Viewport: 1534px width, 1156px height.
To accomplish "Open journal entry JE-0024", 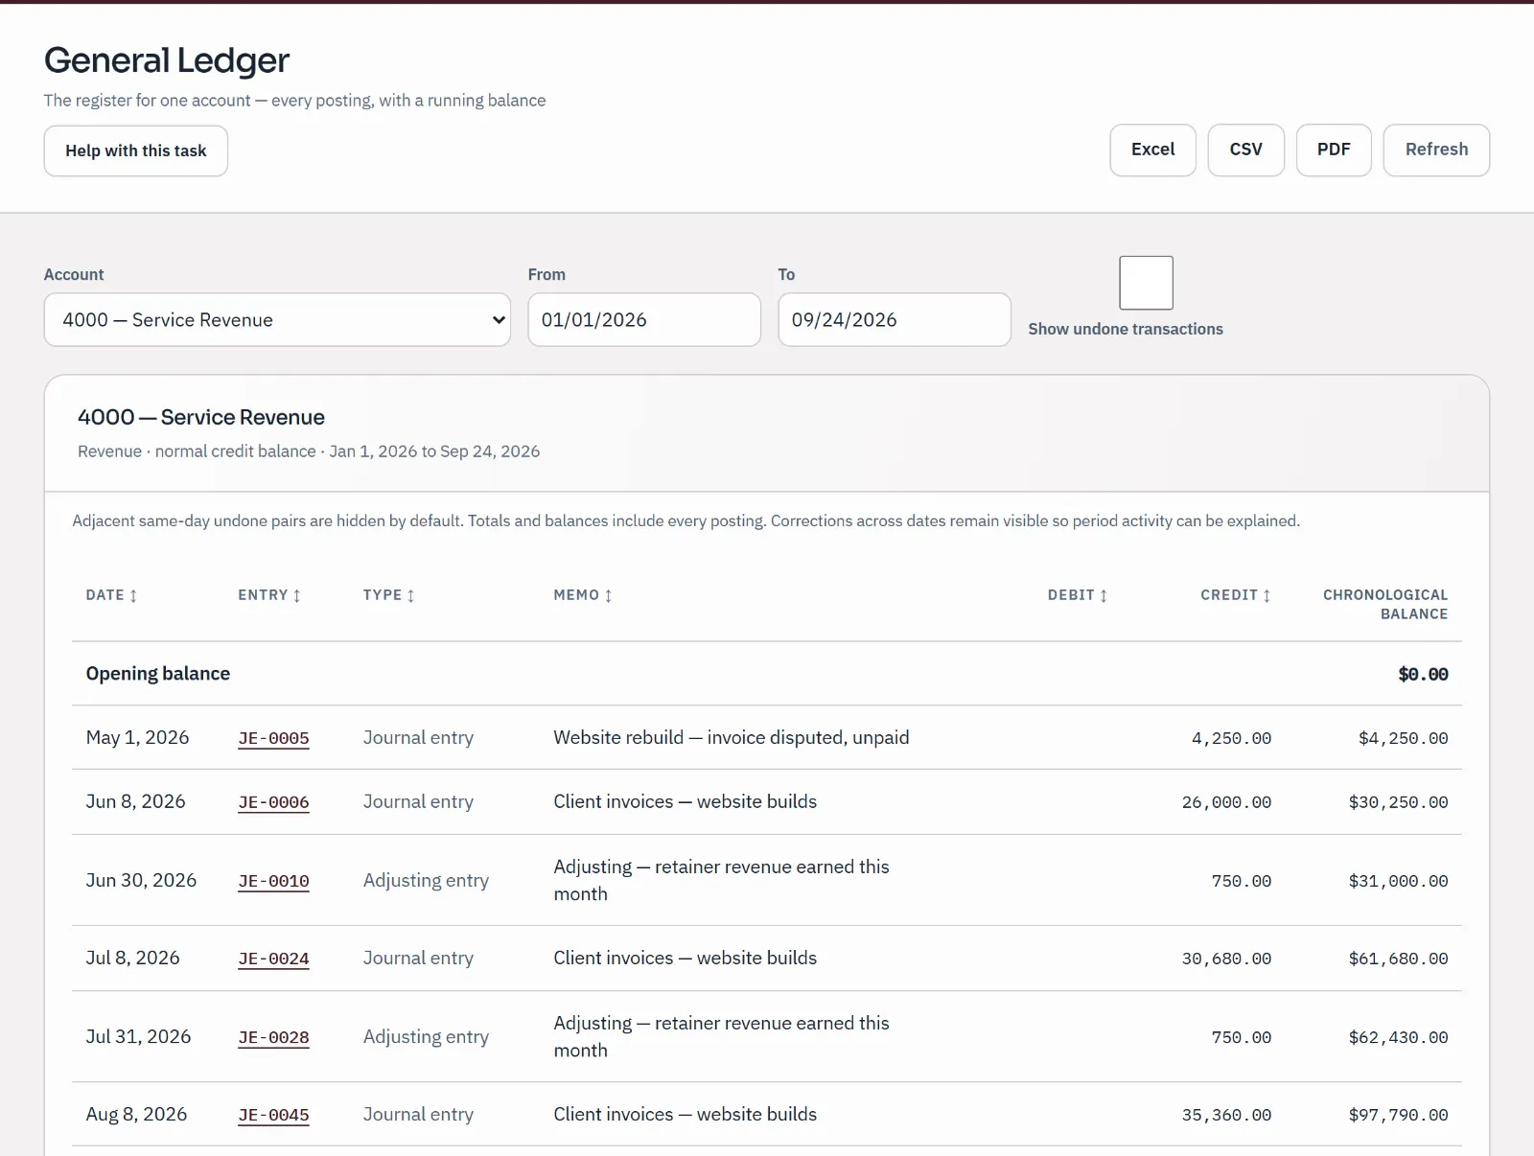I will tap(273, 959).
